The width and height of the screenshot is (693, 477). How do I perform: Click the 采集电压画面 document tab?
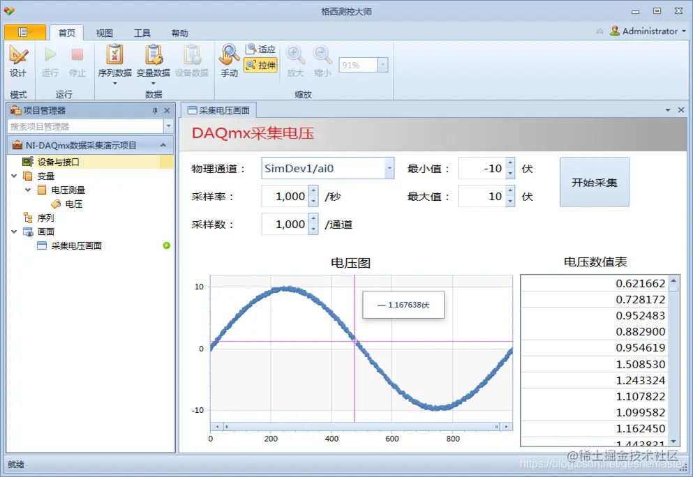click(218, 110)
